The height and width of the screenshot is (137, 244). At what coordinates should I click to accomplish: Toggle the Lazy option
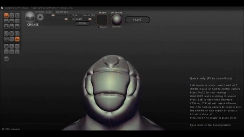point(48,12)
